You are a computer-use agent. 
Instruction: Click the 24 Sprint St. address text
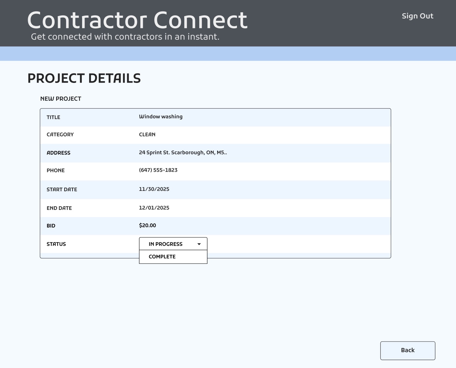coord(183,153)
